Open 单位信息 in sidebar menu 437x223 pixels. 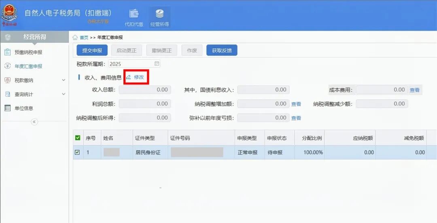coord(24,108)
